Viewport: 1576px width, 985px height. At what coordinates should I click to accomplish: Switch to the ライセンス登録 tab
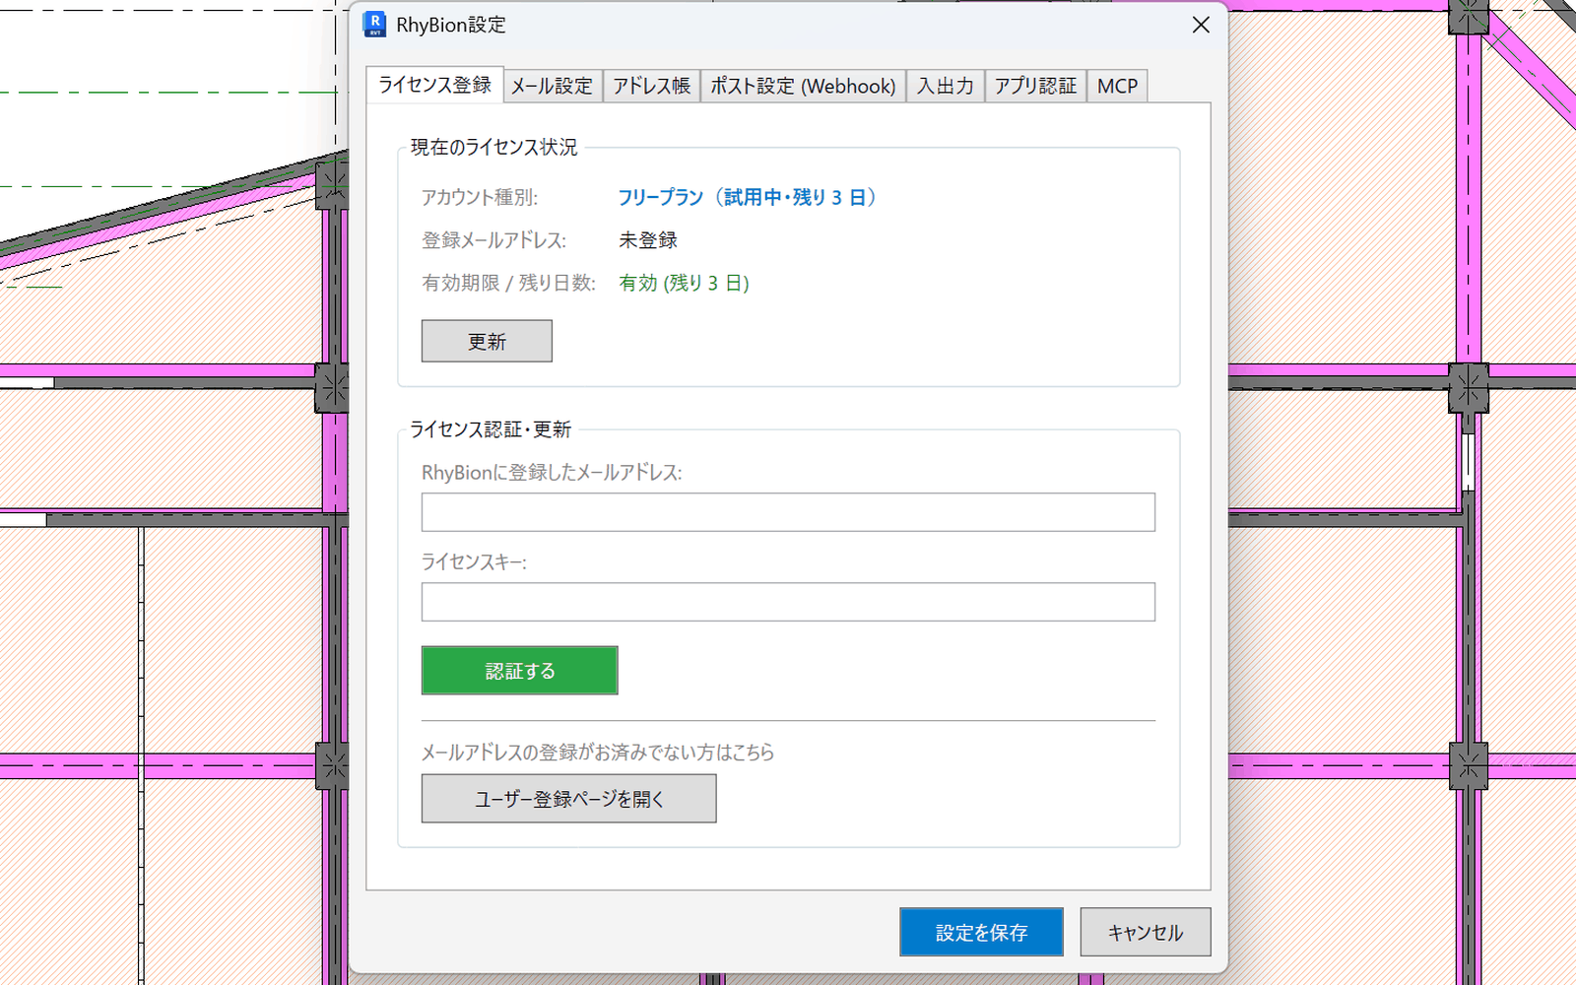point(434,85)
